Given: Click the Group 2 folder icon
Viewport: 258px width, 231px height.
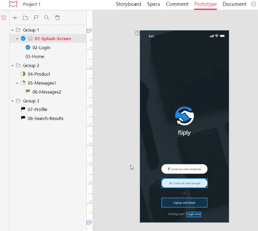Looking at the screenshot, I should [18, 65].
